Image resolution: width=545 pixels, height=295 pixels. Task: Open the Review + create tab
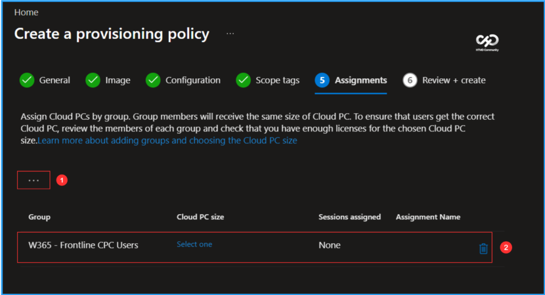[x=453, y=80]
